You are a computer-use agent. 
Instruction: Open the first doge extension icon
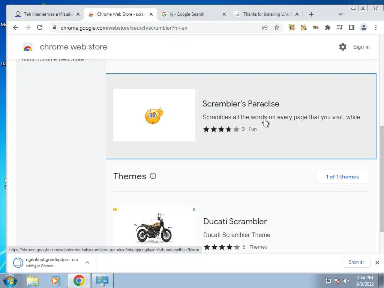pos(291,28)
